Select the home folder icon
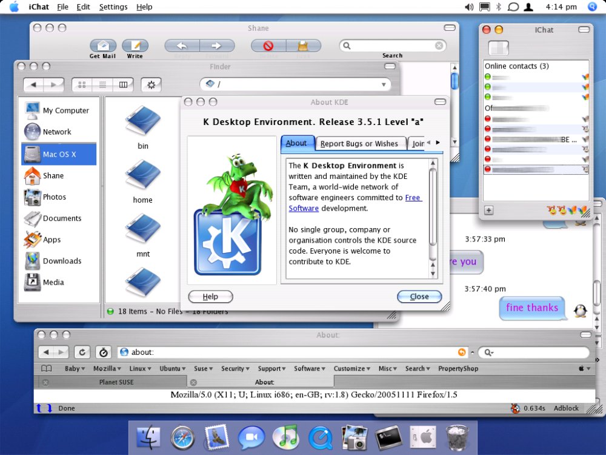The width and height of the screenshot is (606, 455). (x=143, y=175)
